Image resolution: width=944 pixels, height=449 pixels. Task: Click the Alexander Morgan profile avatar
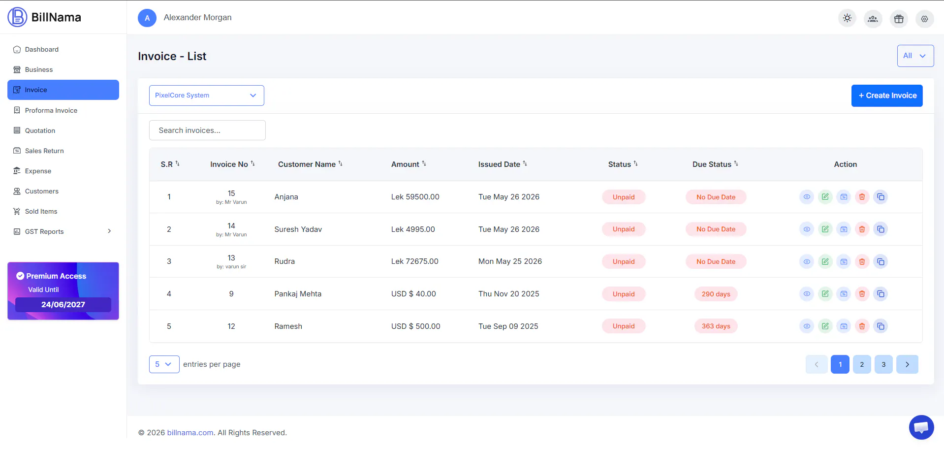coord(147,18)
